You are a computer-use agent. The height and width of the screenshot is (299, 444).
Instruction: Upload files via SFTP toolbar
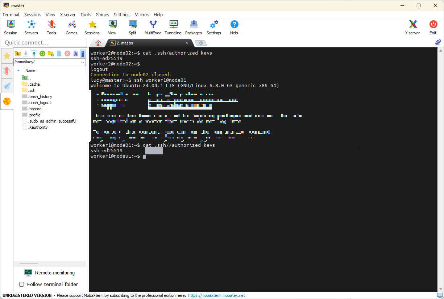[x=34, y=54]
